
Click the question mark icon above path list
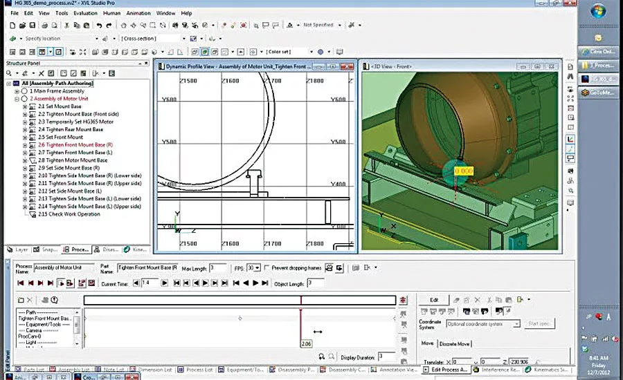click(x=55, y=300)
